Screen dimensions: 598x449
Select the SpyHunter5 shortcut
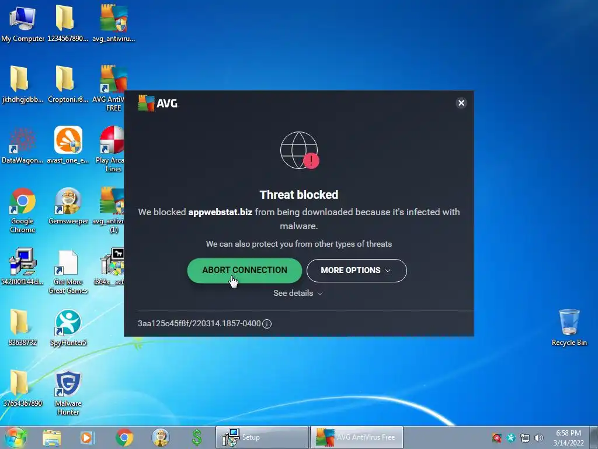[x=68, y=327]
